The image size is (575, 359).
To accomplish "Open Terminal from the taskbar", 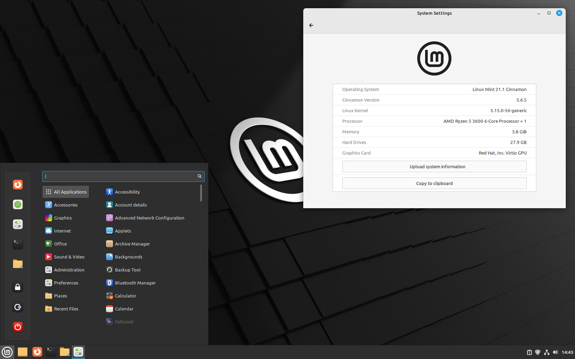I will pos(51,352).
